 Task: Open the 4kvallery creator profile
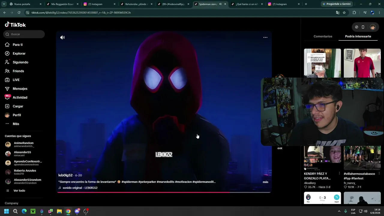coord(310,183)
